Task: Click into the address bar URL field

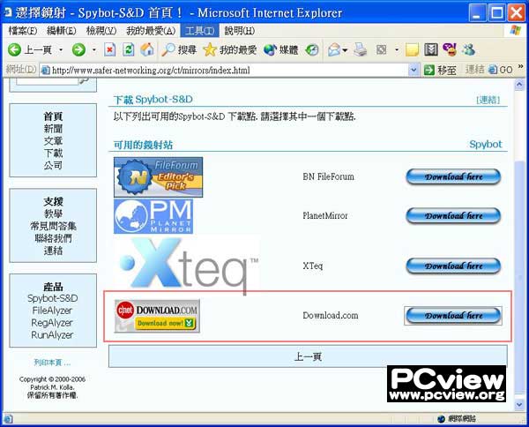Action: [x=224, y=71]
